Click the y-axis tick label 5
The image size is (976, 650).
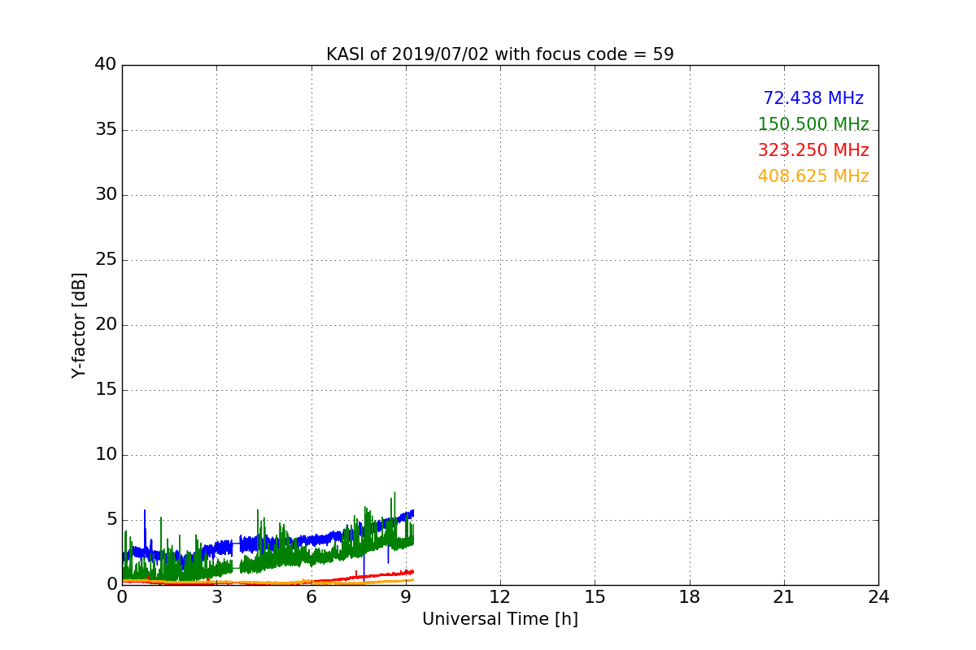pos(111,520)
